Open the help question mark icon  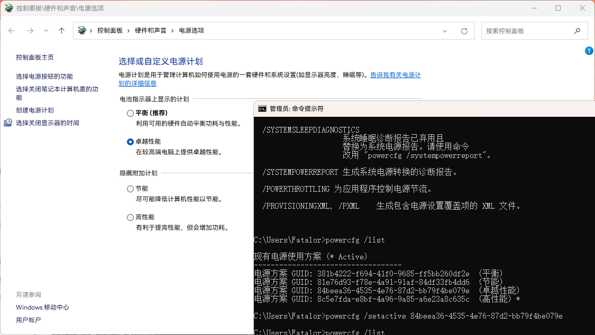589,50
